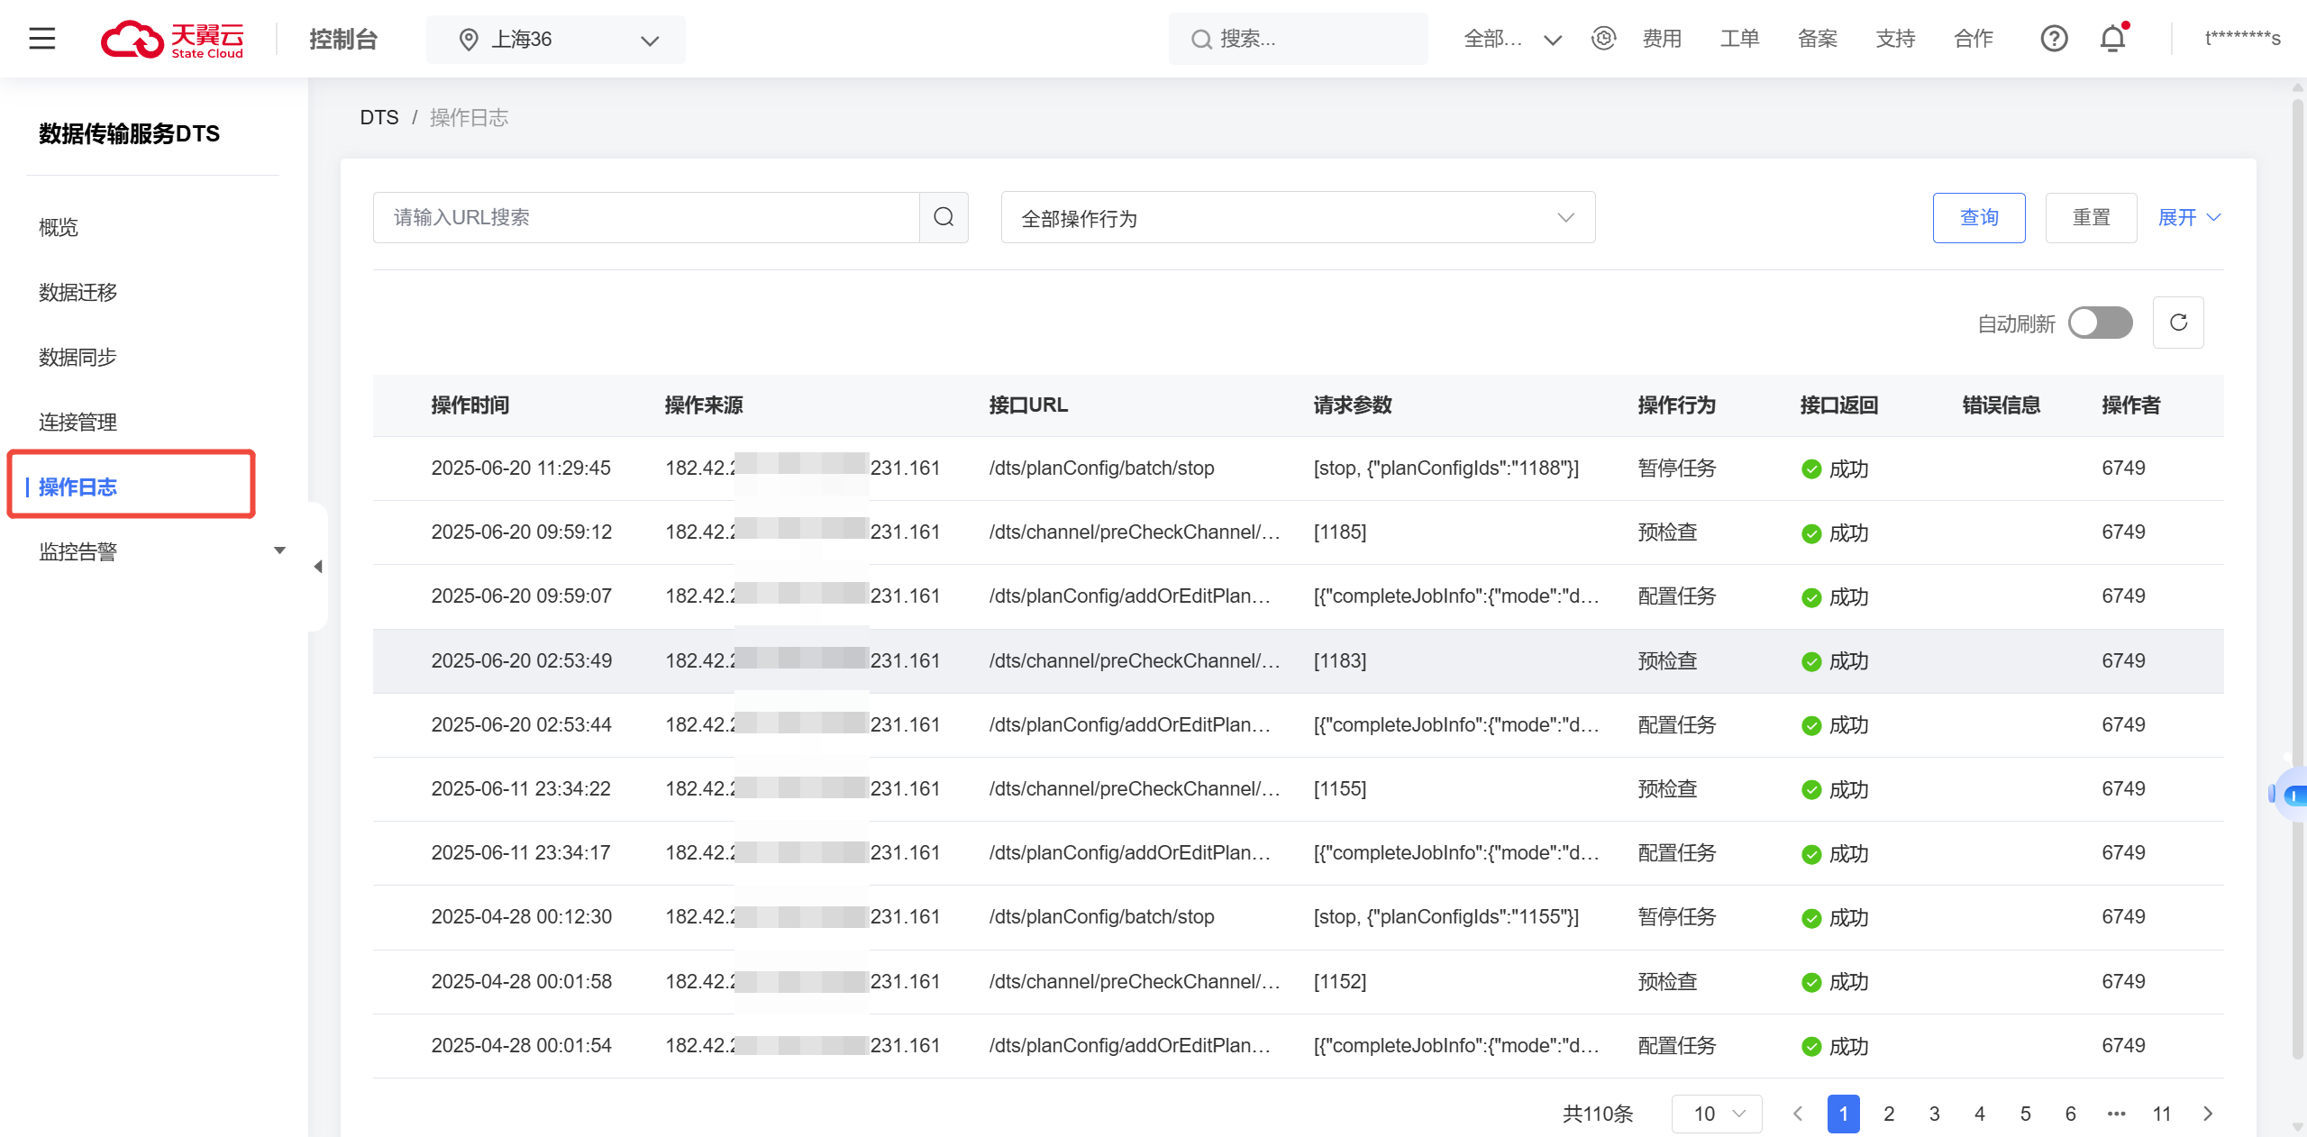Image resolution: width=2307 pixels, height=1137 pixels.
Task: Go to page 3
Action: (x=1934, y=1114)
